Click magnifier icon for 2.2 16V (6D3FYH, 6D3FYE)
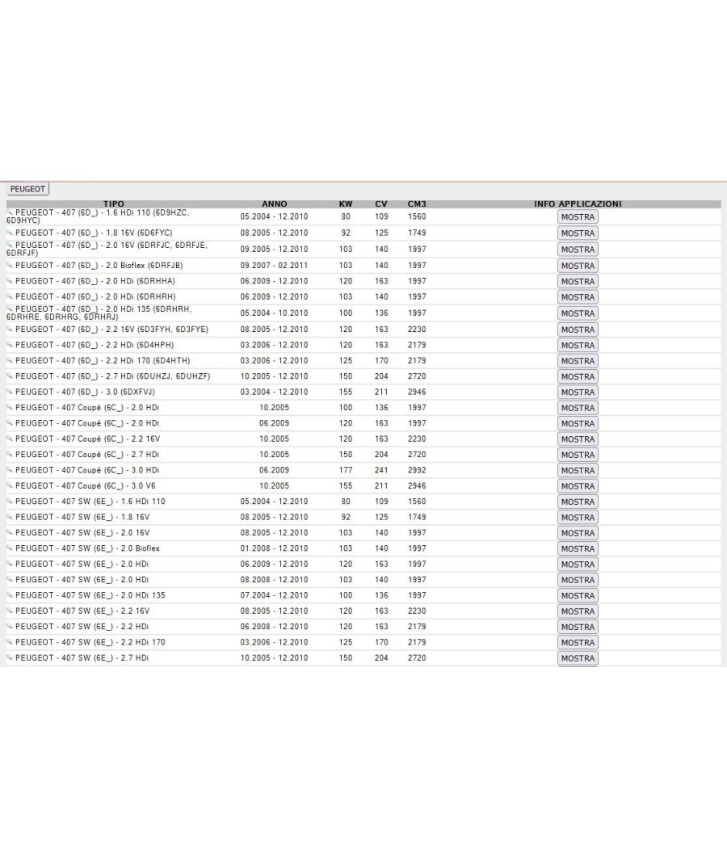The width and height of the screenshot is (727, 848). [x=10, y=328]
